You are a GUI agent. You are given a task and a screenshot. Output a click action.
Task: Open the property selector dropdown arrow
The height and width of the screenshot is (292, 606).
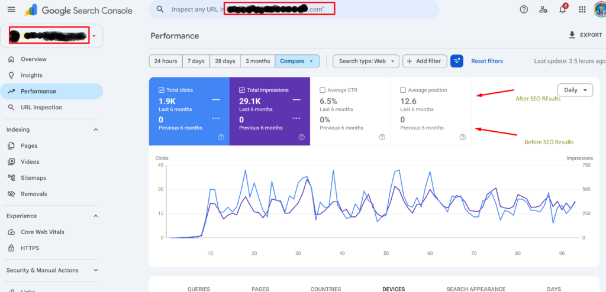click(x=94, y=36)
